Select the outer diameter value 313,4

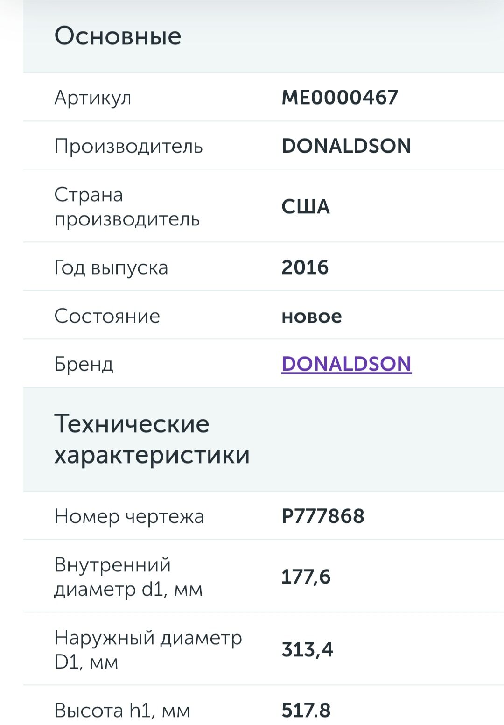tap(307, 649)
